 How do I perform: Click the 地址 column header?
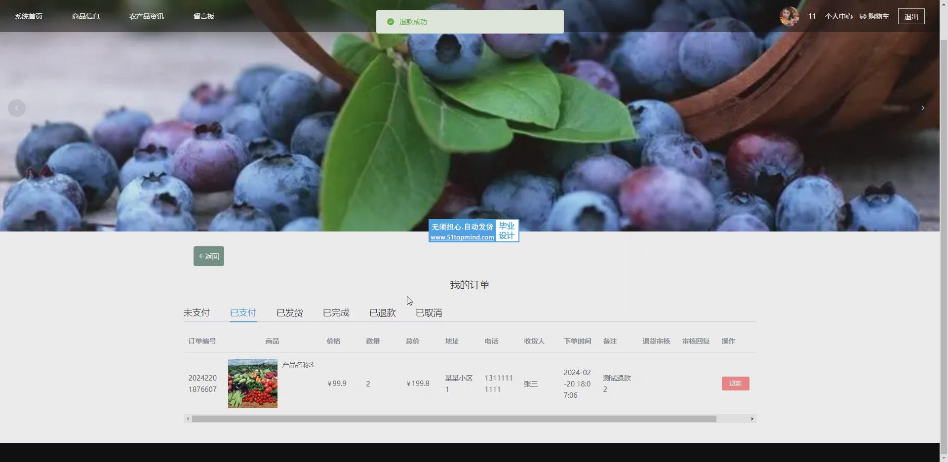point(452,341)
